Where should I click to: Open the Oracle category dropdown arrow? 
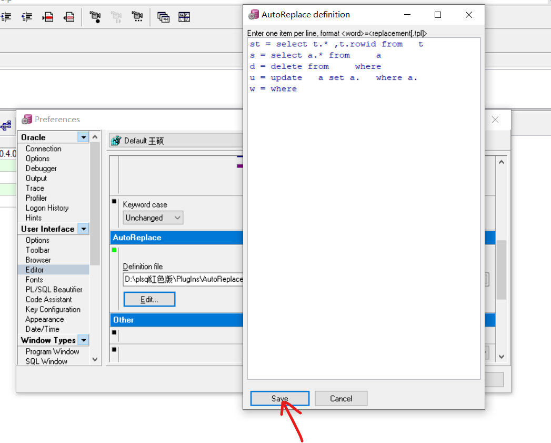83,136
